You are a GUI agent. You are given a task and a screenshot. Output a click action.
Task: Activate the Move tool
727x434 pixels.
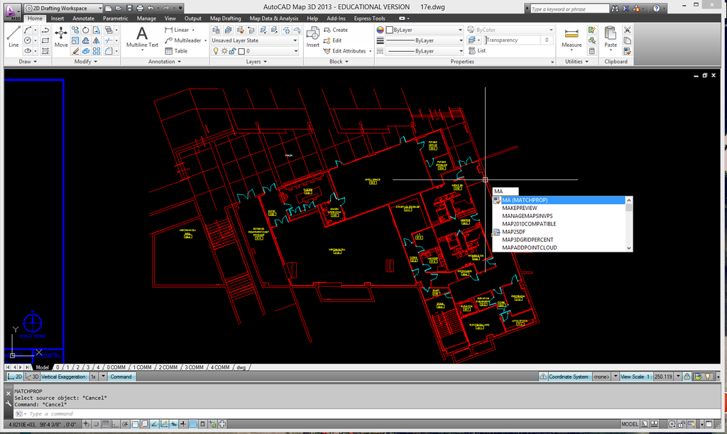(x=61, y=37)
